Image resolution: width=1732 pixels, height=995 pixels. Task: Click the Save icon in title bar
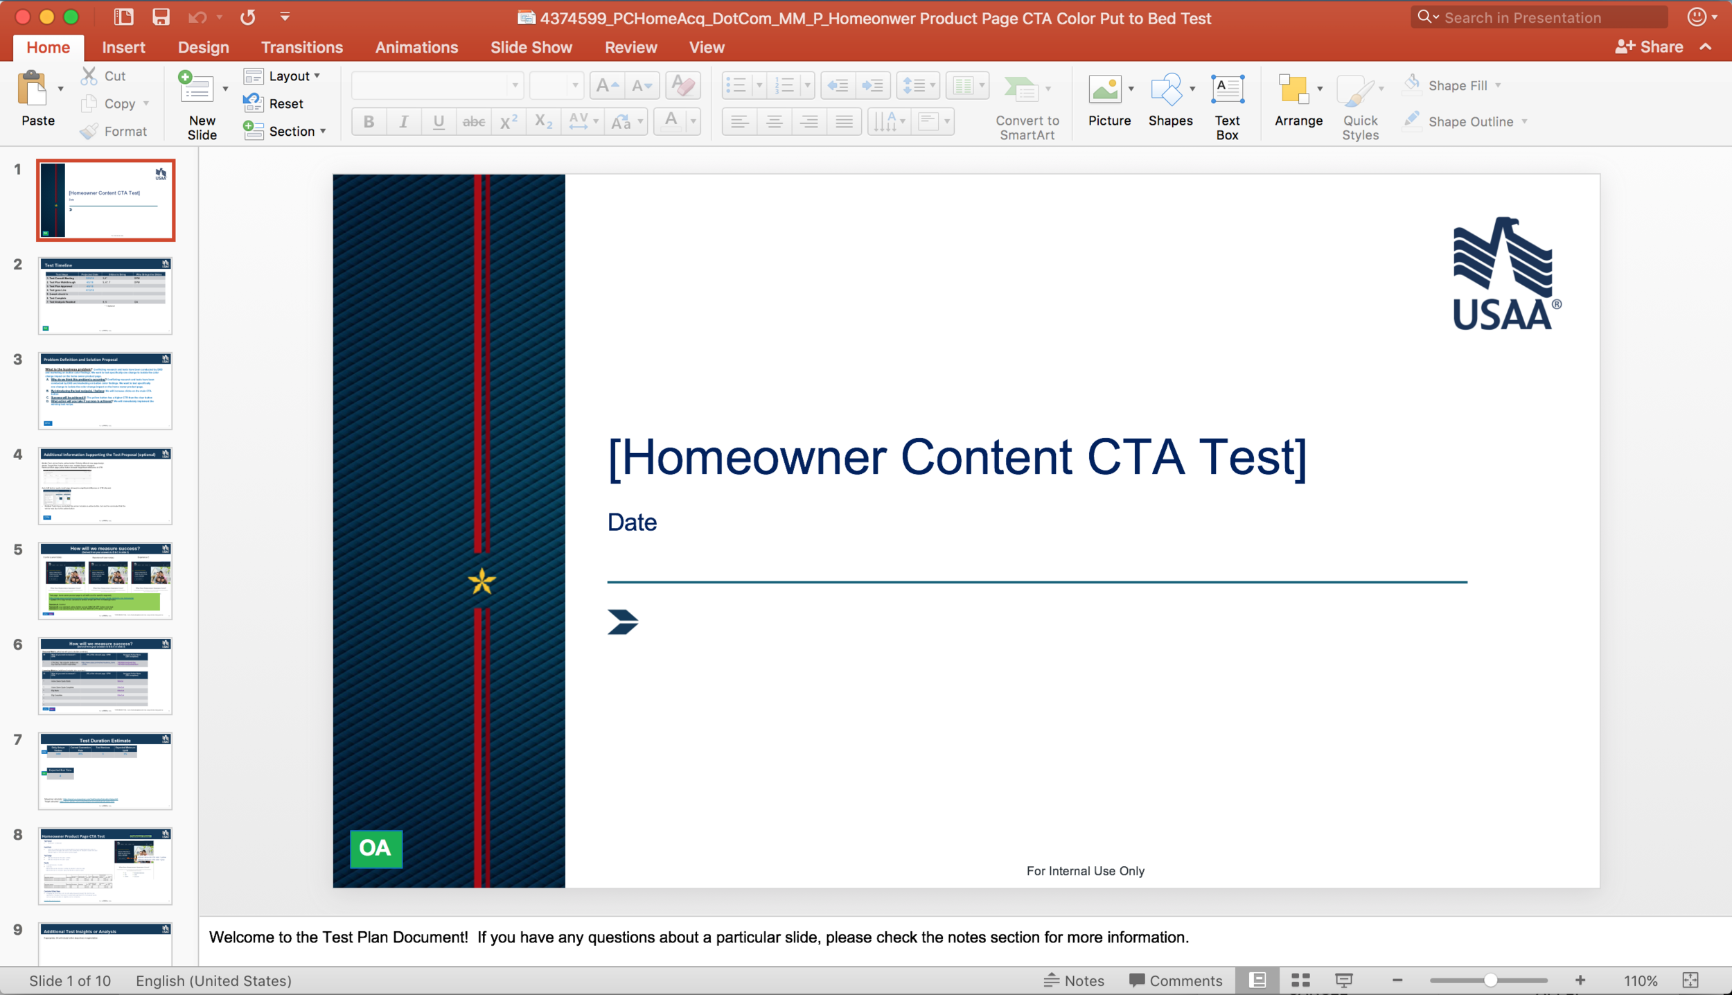tap(161, 17)
